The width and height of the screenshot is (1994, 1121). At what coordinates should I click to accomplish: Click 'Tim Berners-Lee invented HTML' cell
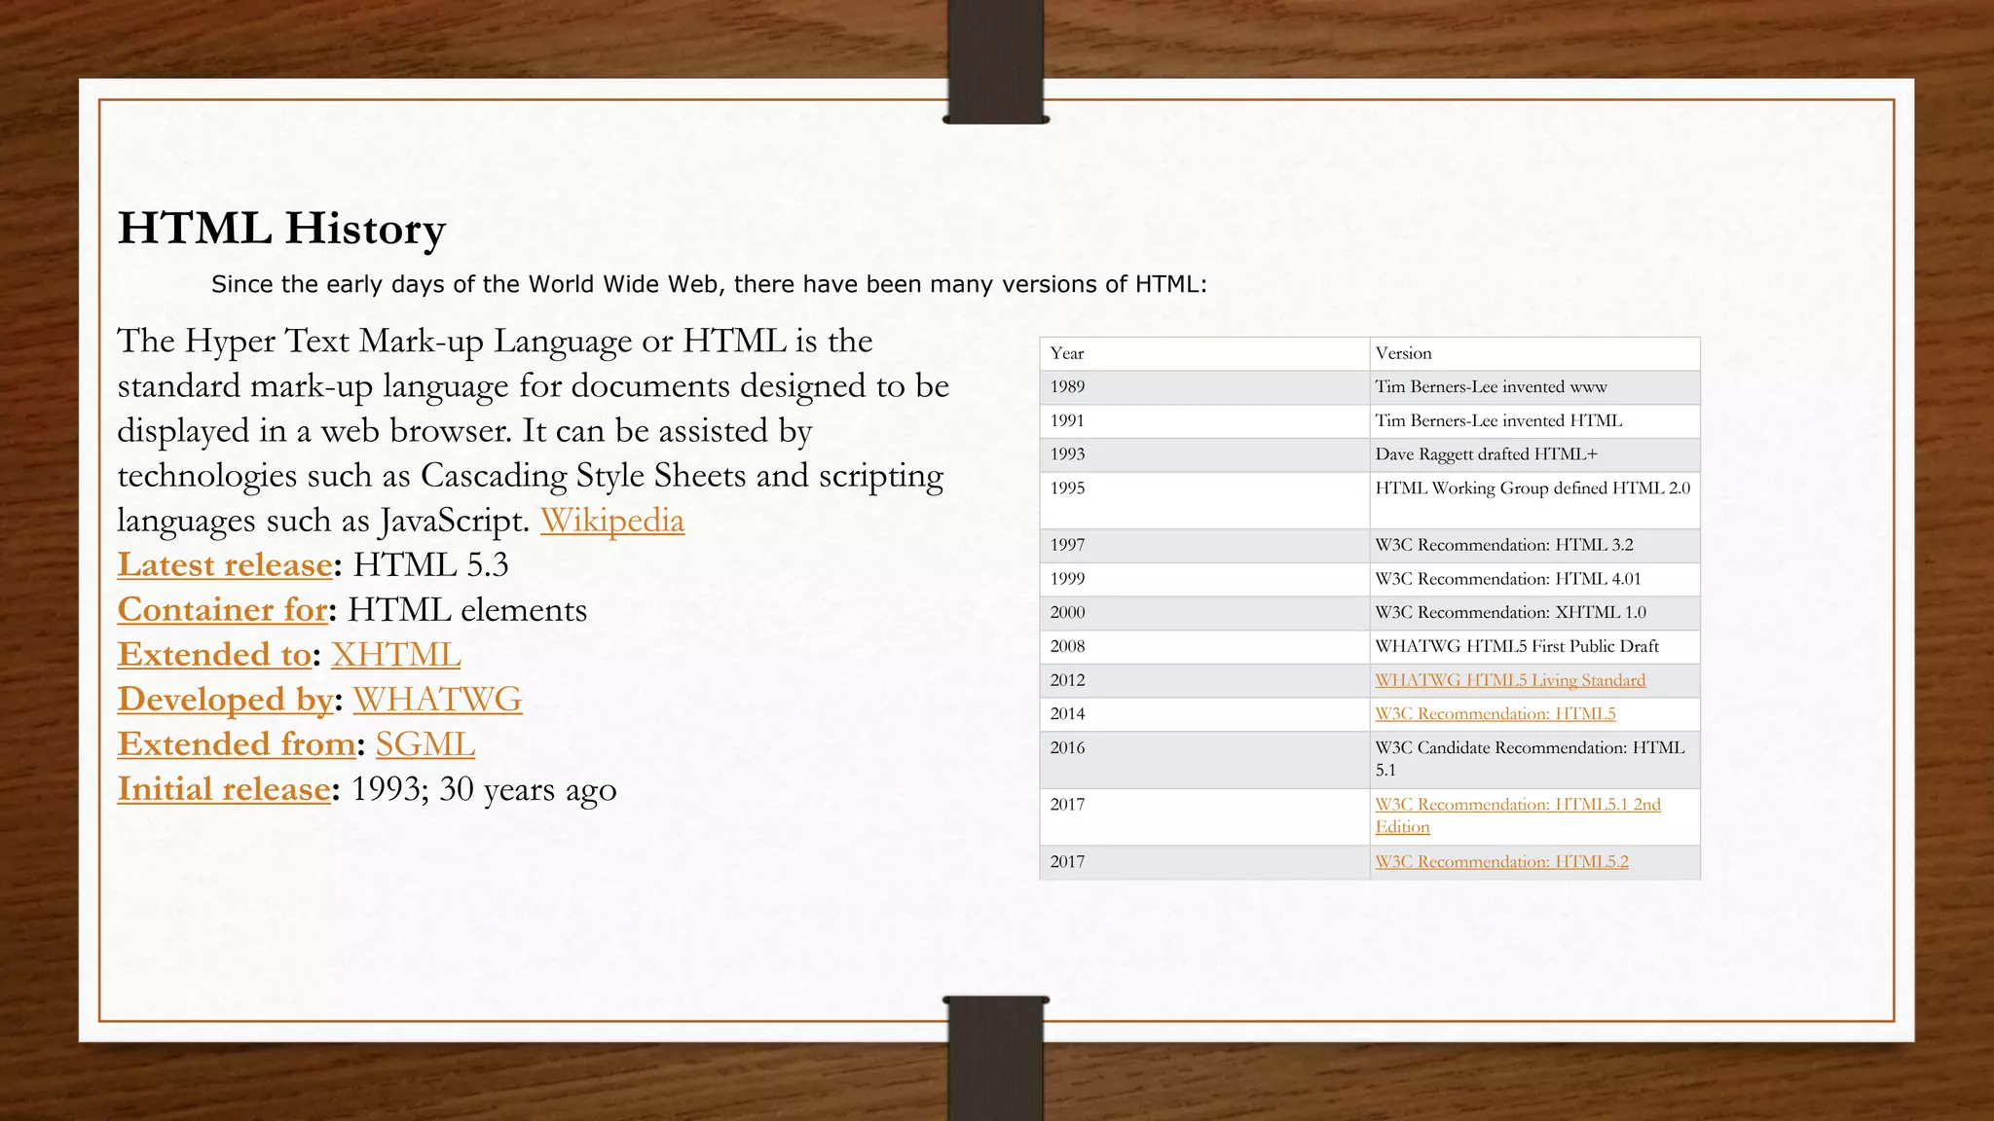tap(1534, 421)
